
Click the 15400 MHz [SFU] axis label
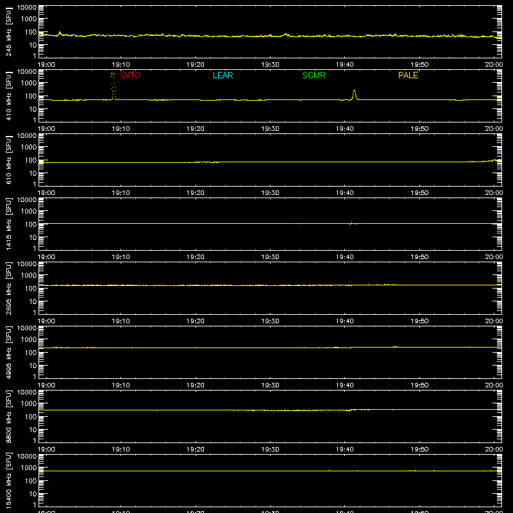coord(8,480)
